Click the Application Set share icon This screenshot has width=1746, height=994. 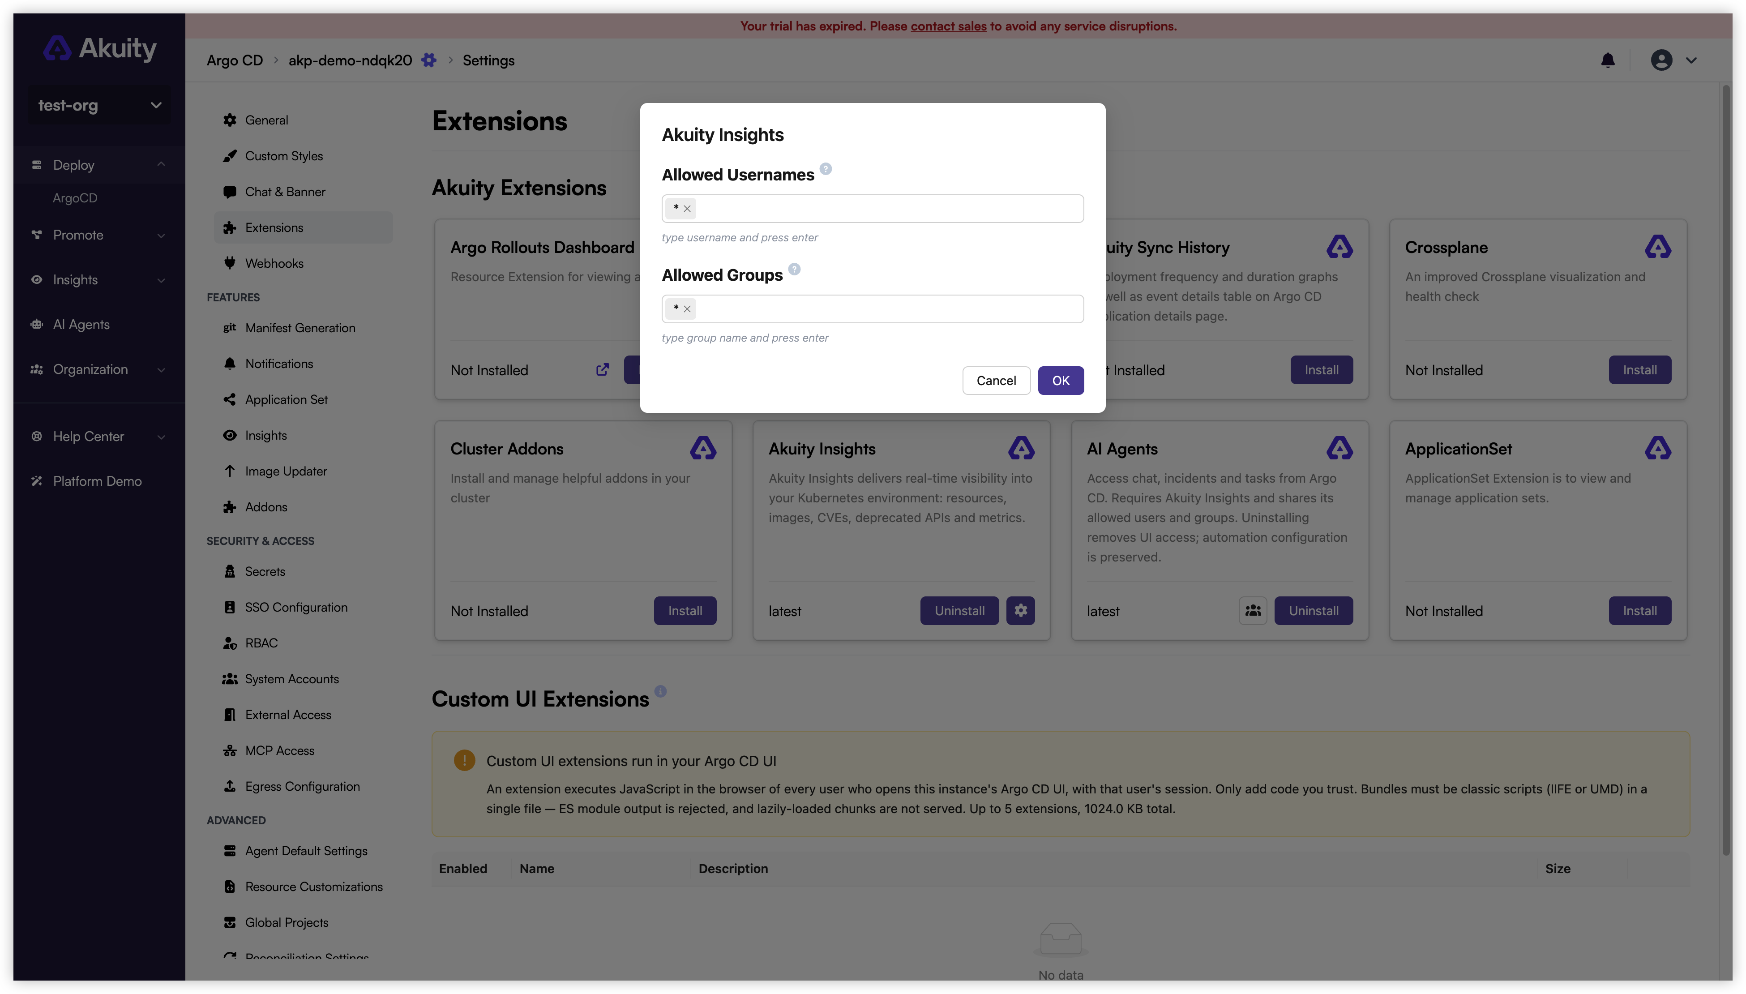[x=229, y=399]
